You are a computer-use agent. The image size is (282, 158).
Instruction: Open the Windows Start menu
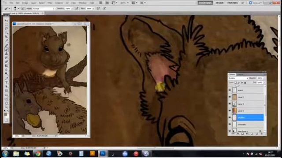(x=5, y=154)
